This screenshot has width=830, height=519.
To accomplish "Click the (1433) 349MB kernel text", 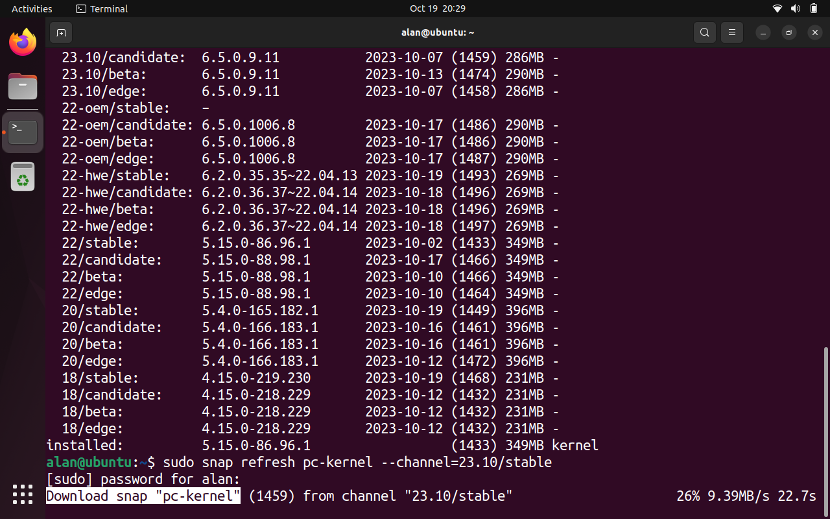I will (525, 446).
